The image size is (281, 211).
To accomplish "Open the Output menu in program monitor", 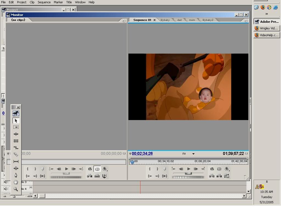I will (227, 169).
